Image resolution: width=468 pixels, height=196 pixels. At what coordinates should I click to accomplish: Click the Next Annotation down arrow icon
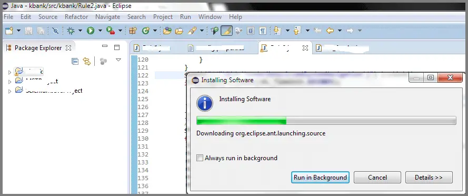pyautogui.click(x=277, y=31)
